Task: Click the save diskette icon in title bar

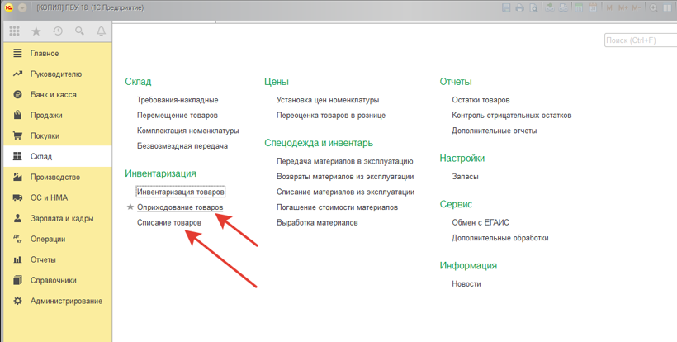Action: click(x=506, y=7)
